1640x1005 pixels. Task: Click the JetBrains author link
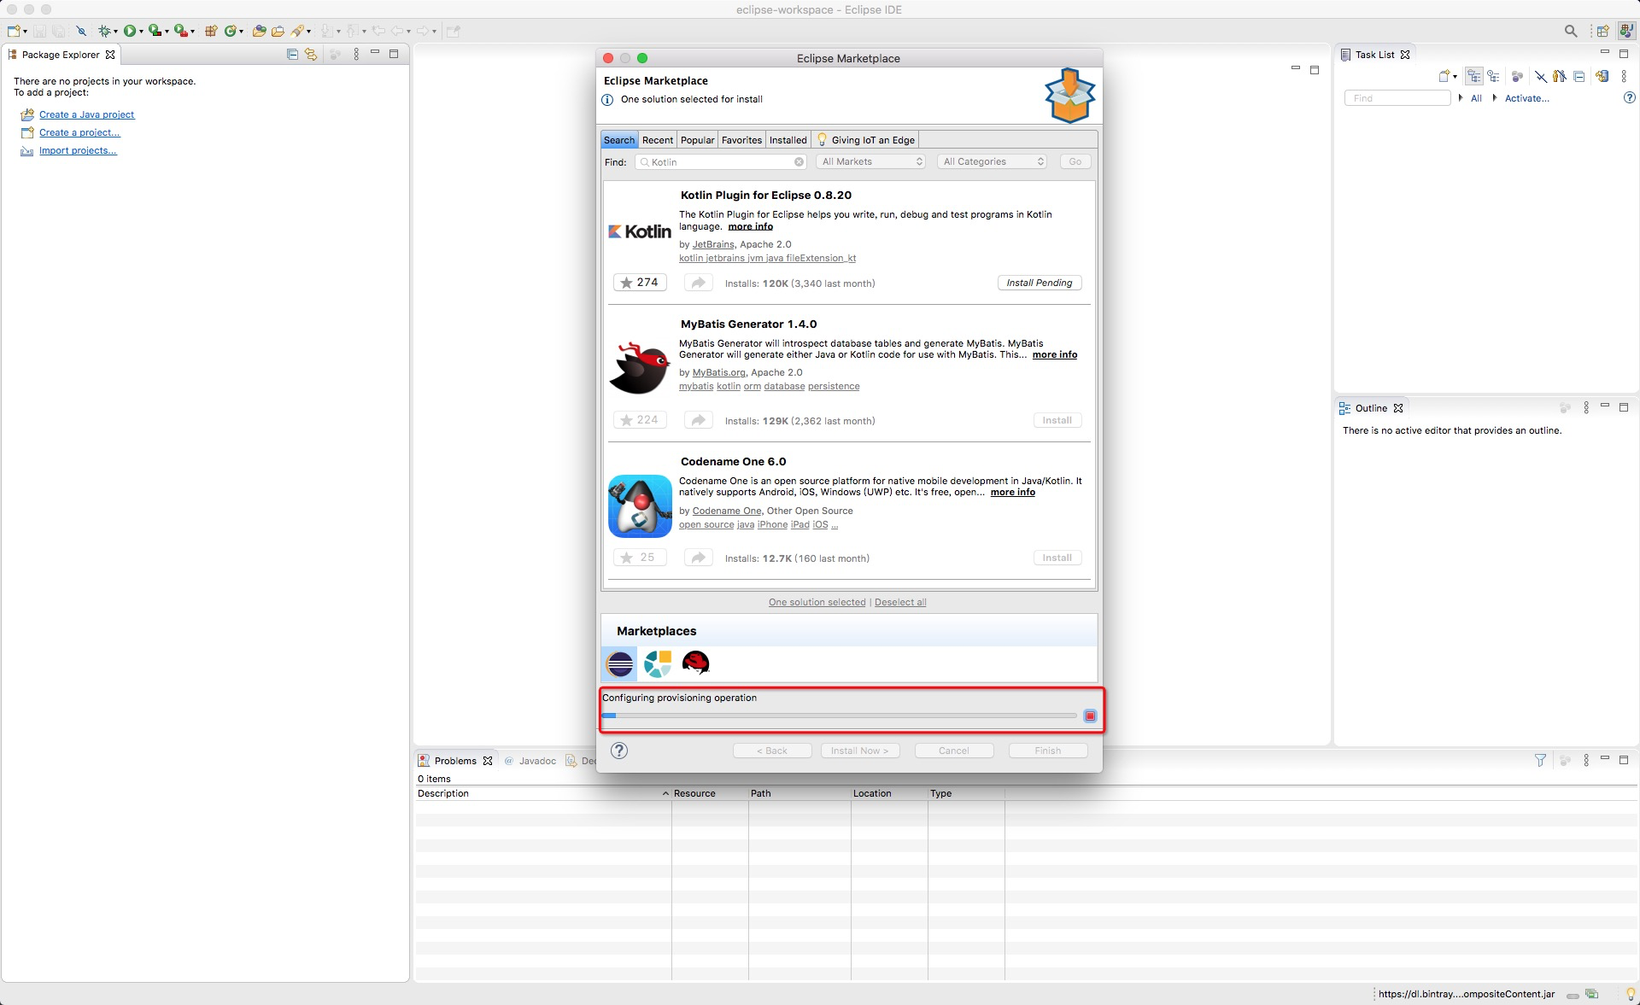[712, 244]
